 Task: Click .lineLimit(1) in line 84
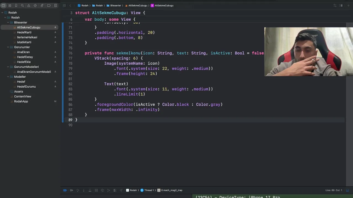coord(129,94)
